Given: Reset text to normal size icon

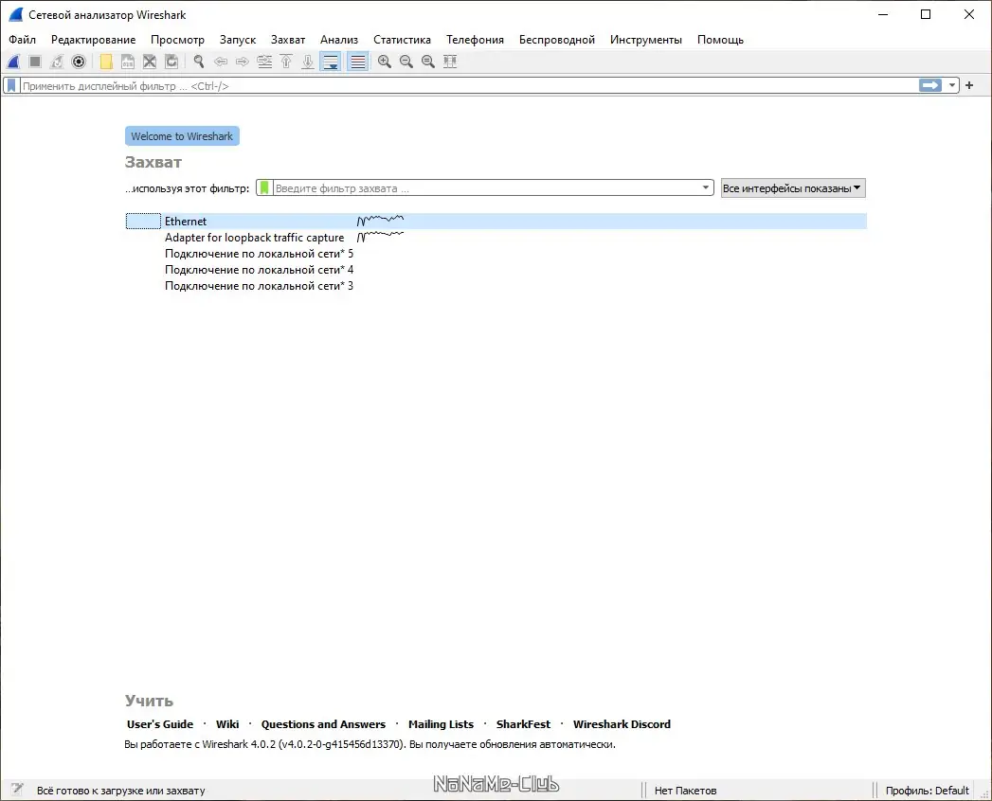Looking at the screenshot, I should pyautogui.click(x=428, y=62).
